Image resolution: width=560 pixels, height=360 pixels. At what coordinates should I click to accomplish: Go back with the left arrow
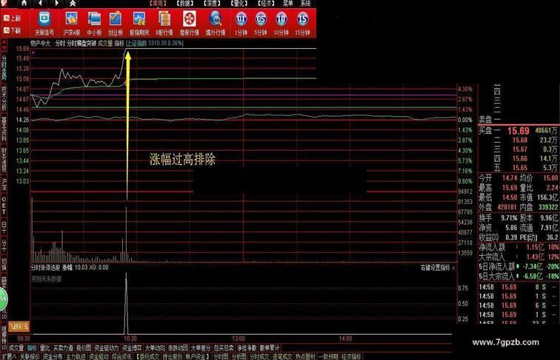(x=40, y=4)
